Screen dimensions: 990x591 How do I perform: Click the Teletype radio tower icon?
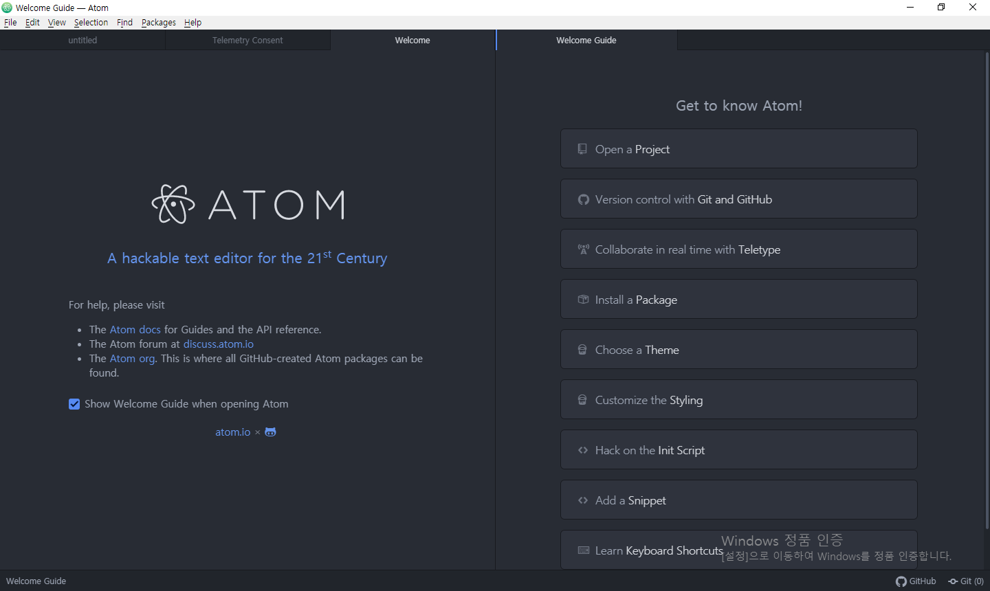tap(583, 249)
